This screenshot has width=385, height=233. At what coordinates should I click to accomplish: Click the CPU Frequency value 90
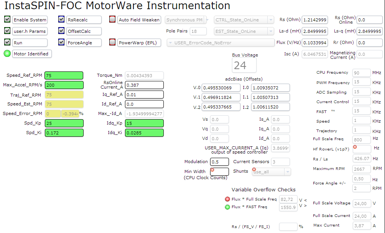[x=361, y=73]
